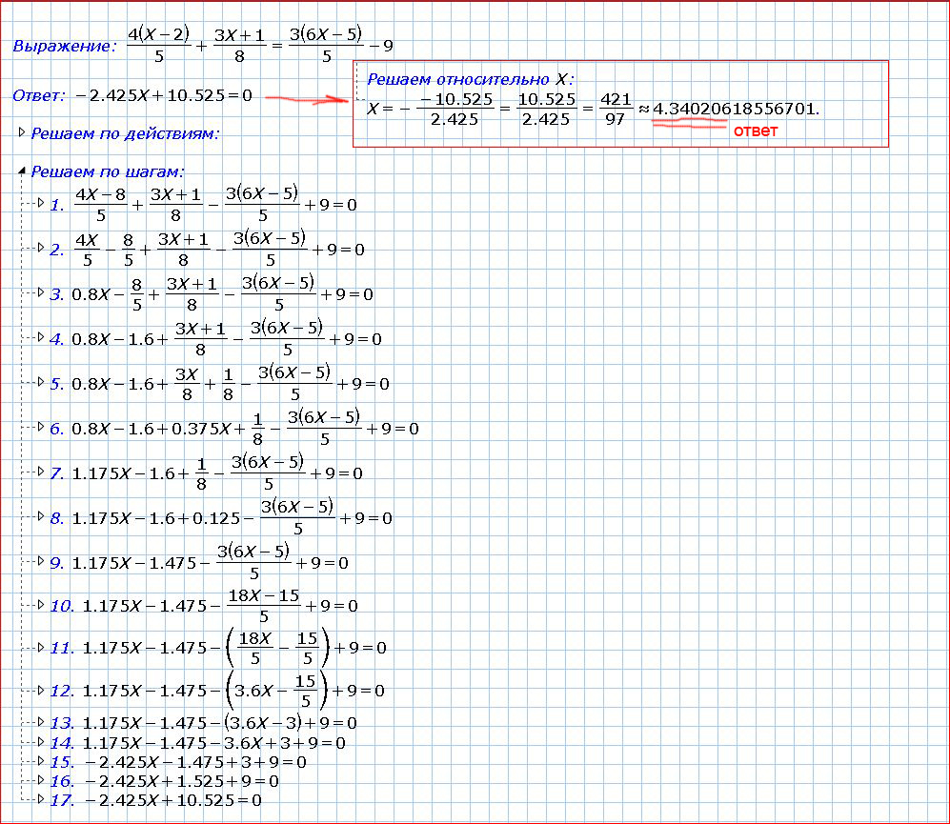Click the fraction −10.525/2.425 in solution box
This screenshot has width=950, height=824.
pos(455,109)
